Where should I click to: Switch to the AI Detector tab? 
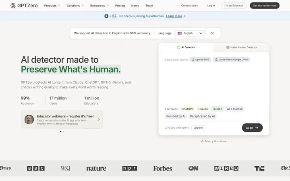coord(186,47)
